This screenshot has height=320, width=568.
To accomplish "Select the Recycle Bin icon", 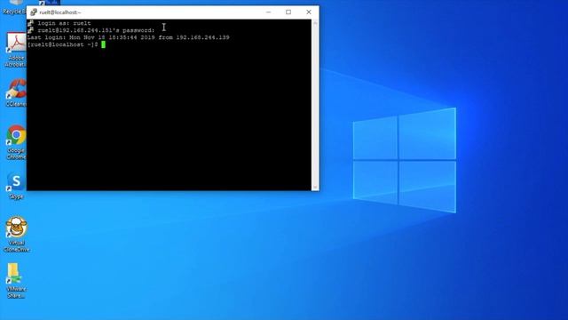I will 14,7.
